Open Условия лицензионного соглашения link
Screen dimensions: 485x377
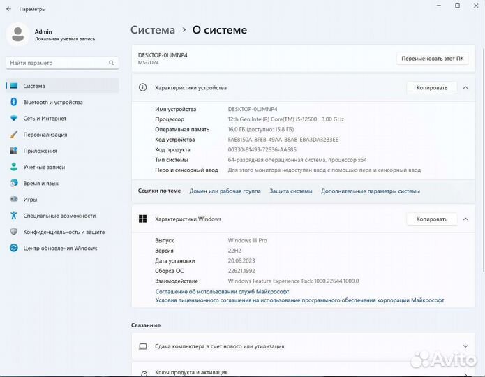[x=299, y=300]
